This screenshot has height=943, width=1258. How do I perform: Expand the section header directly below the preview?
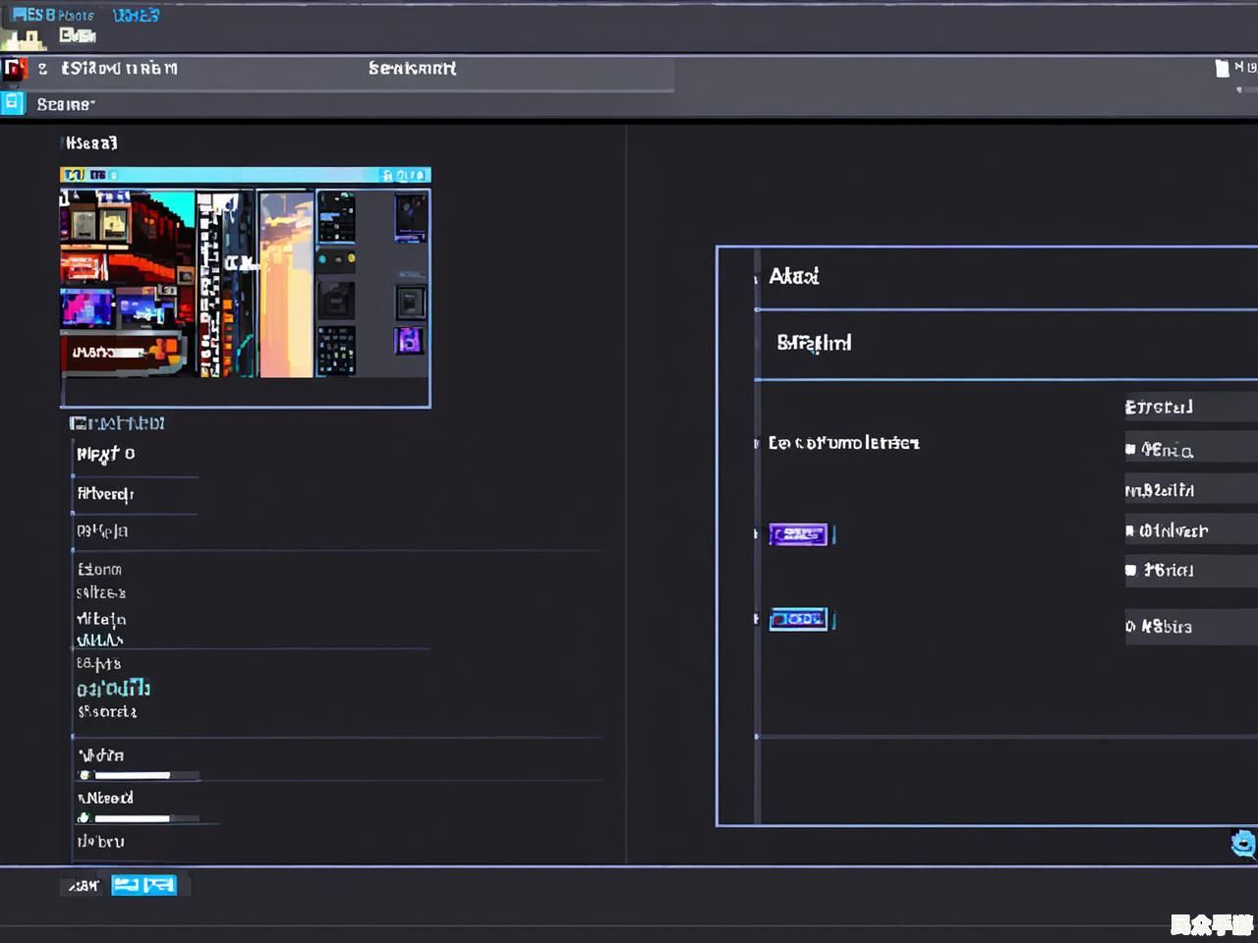(x=117, y=423)
